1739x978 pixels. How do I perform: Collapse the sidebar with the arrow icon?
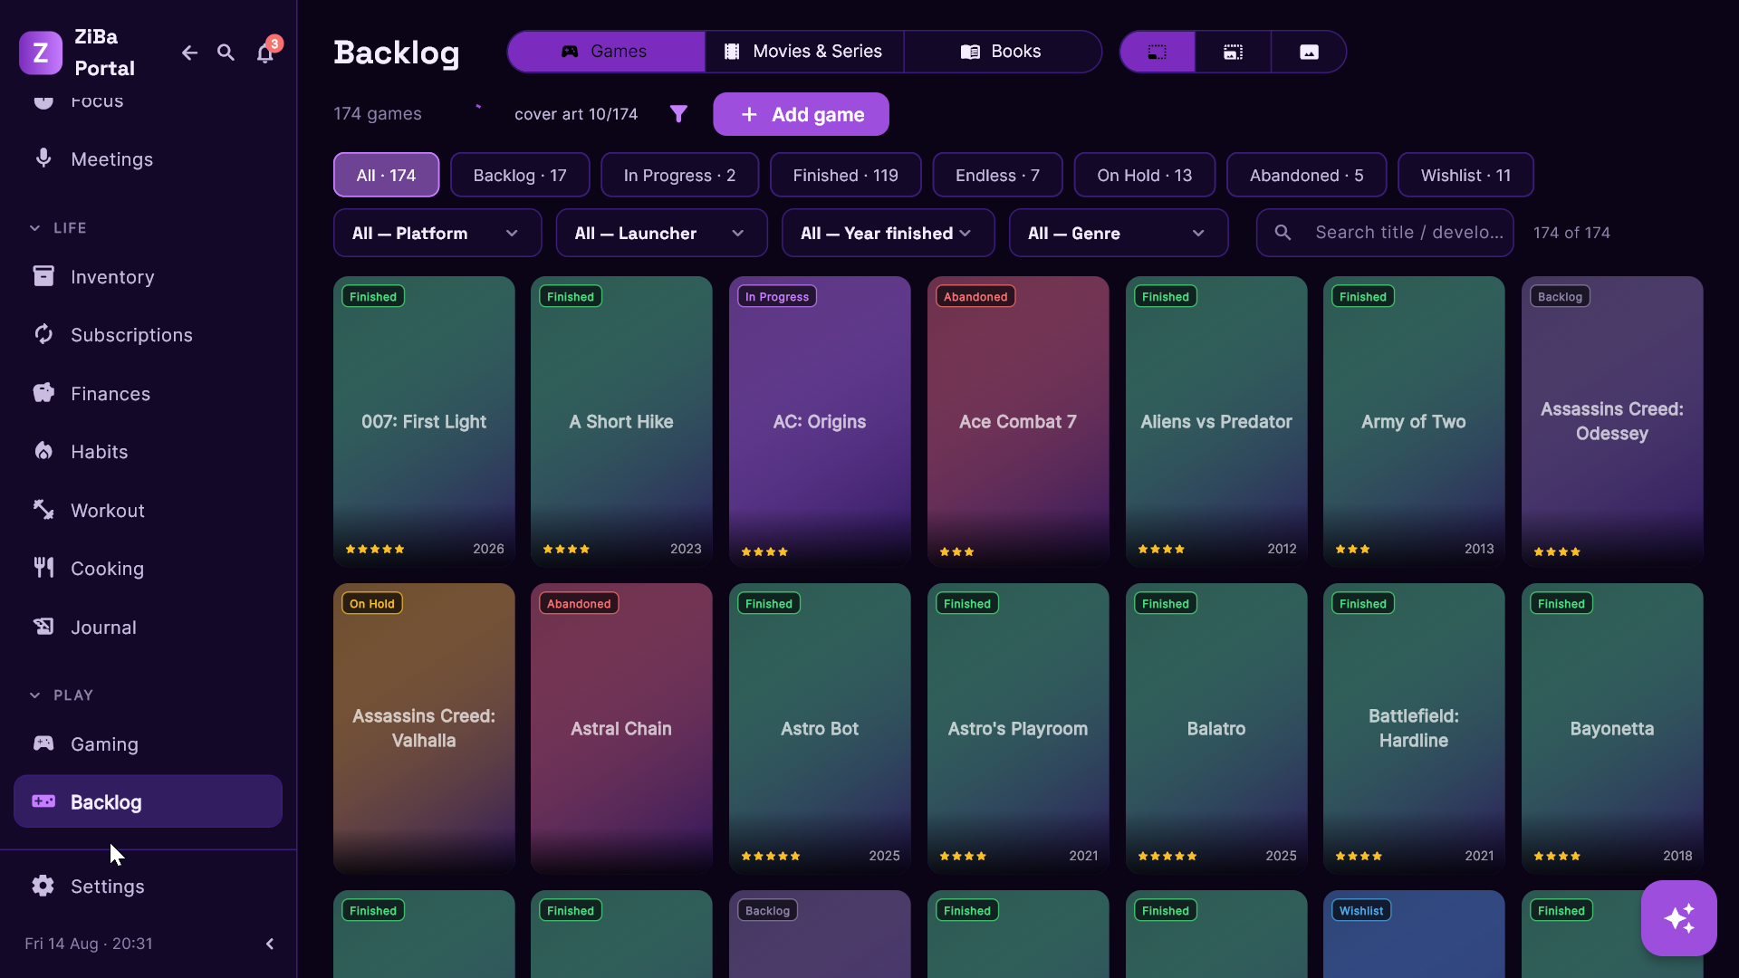pos(270,944)
